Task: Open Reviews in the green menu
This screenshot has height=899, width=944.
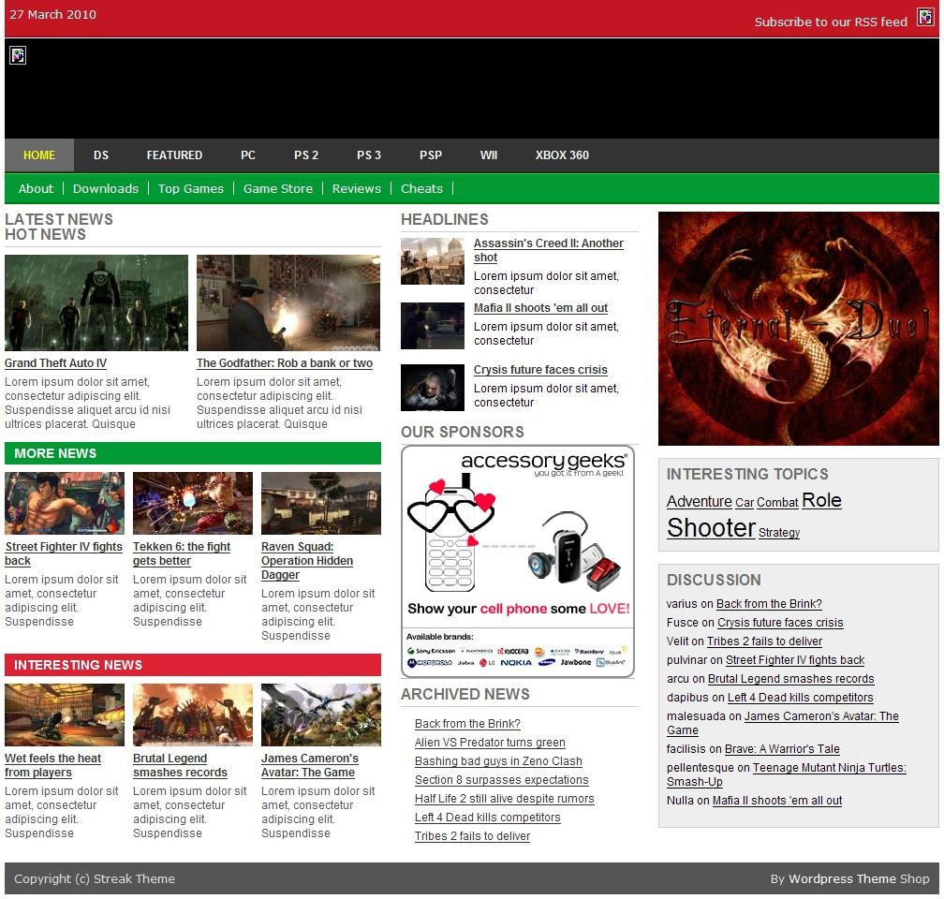Action: click(x=357, y=188)
